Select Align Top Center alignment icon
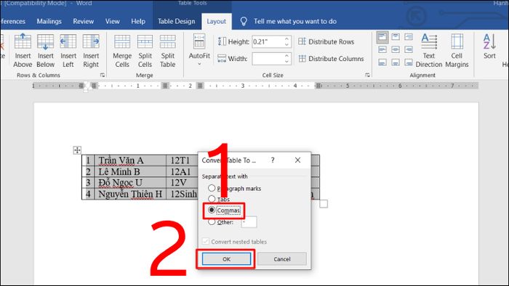 pyautogui.click(x=396, y=37)
